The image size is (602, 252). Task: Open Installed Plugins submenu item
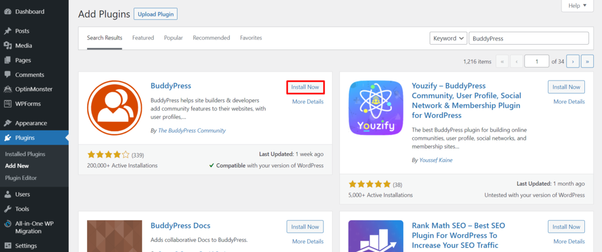25,154
